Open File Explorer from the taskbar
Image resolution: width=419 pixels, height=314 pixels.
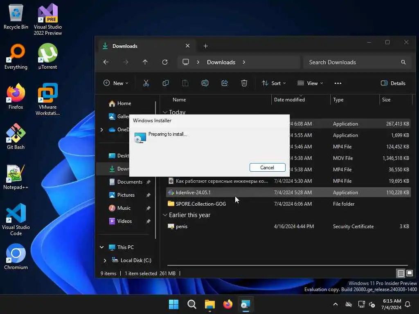pos(210,304)
